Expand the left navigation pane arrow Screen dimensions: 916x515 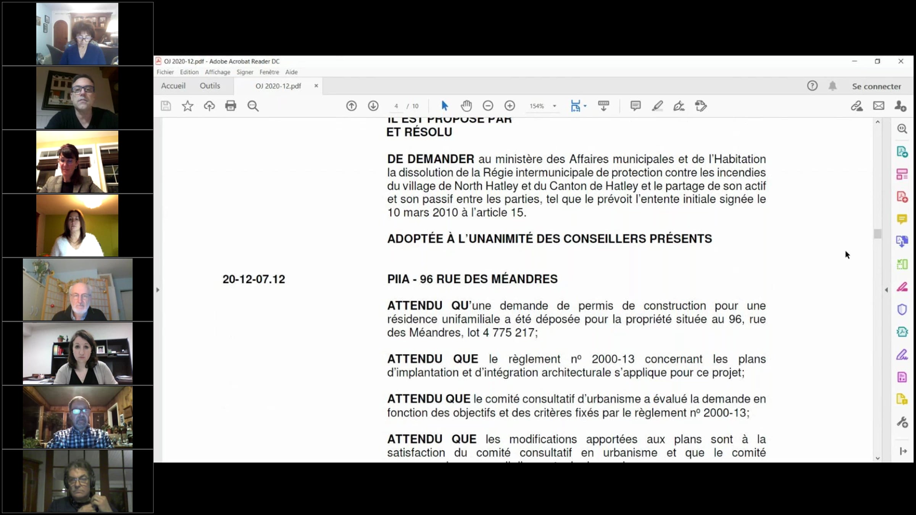tap(158, 290)
